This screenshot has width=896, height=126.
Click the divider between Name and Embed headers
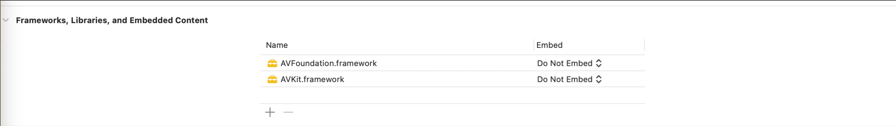534,45
